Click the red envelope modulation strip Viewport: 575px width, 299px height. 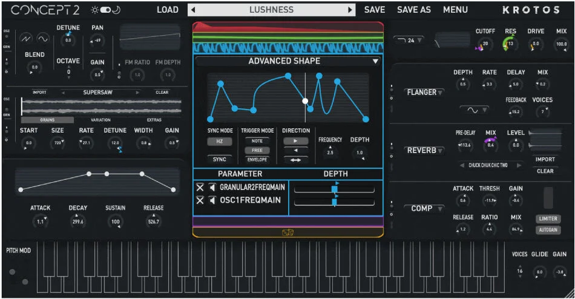coord(288,27)
